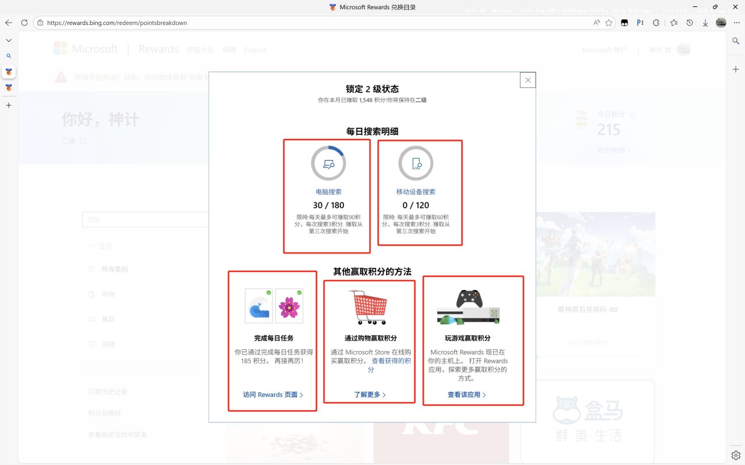The height and width of the screenshot is (465, 745).
Task: Click the blue wave daily task image
Action: pos(259,306)
